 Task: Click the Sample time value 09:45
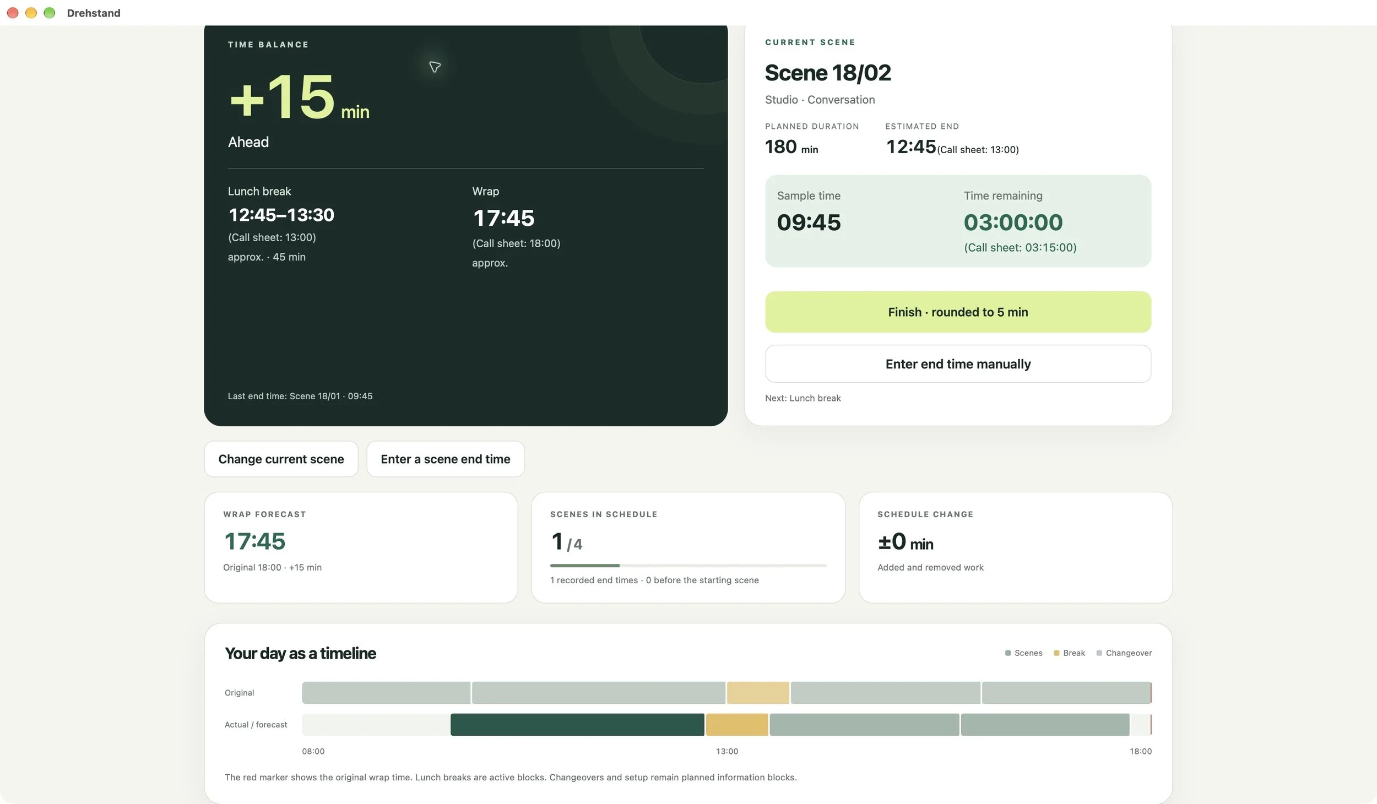pyautogui.click(x=809, y=222)
